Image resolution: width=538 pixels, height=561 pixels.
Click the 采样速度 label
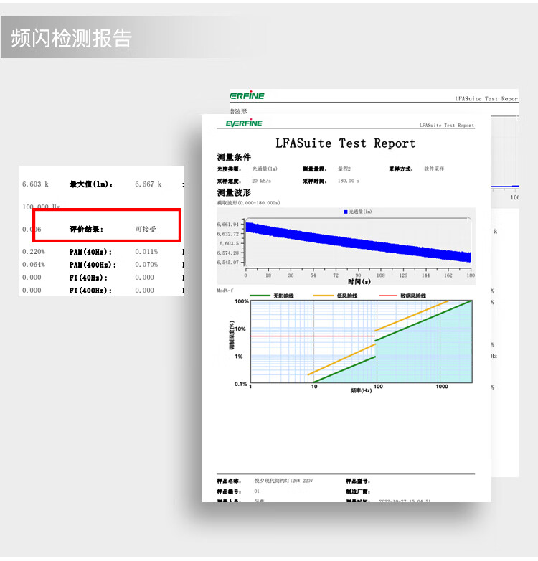pos(229,181)
